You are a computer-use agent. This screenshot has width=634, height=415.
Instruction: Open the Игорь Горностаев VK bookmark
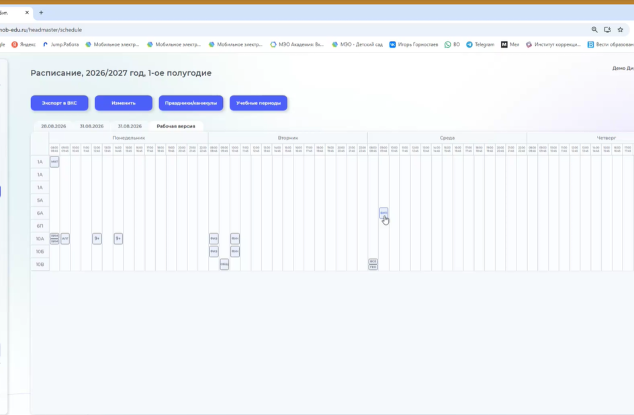[414, 44]
